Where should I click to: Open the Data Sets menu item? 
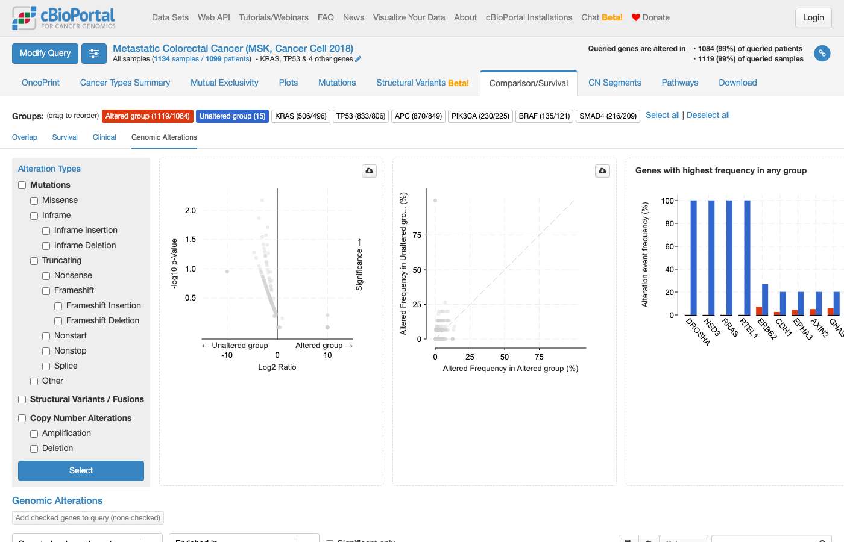click(x=170, y=17)
